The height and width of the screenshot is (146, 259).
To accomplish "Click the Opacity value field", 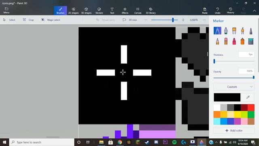I will tap(246, 71).
